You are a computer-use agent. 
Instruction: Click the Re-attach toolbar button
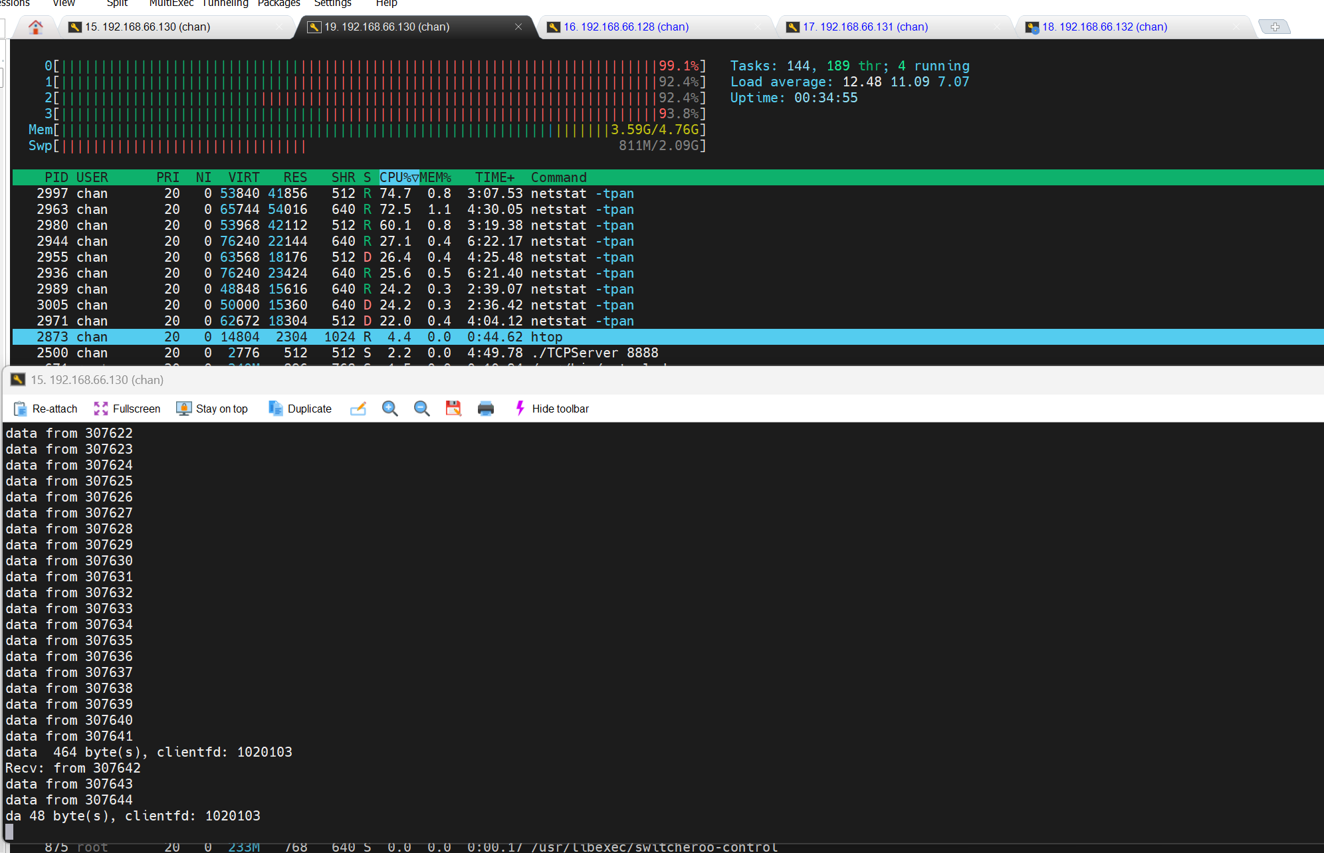(45, 409)
